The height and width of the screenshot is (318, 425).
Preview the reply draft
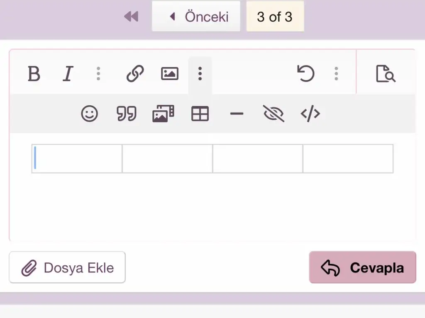[x=386, y=74]
